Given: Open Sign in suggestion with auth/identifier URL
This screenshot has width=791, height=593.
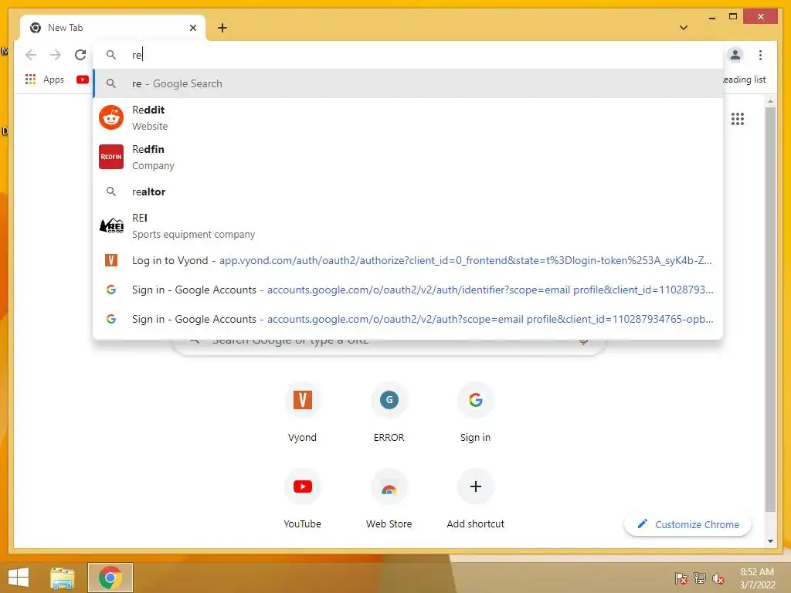Looking at the screenshot, I should 408,290.
